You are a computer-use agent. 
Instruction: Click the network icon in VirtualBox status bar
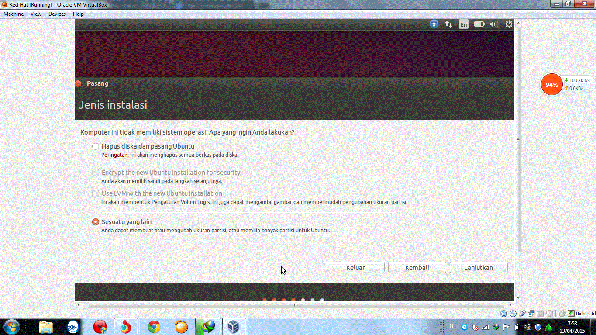(x=531, y=313)
